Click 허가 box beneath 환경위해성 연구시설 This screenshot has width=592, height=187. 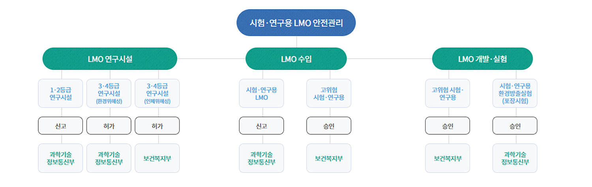coord(110,126)
